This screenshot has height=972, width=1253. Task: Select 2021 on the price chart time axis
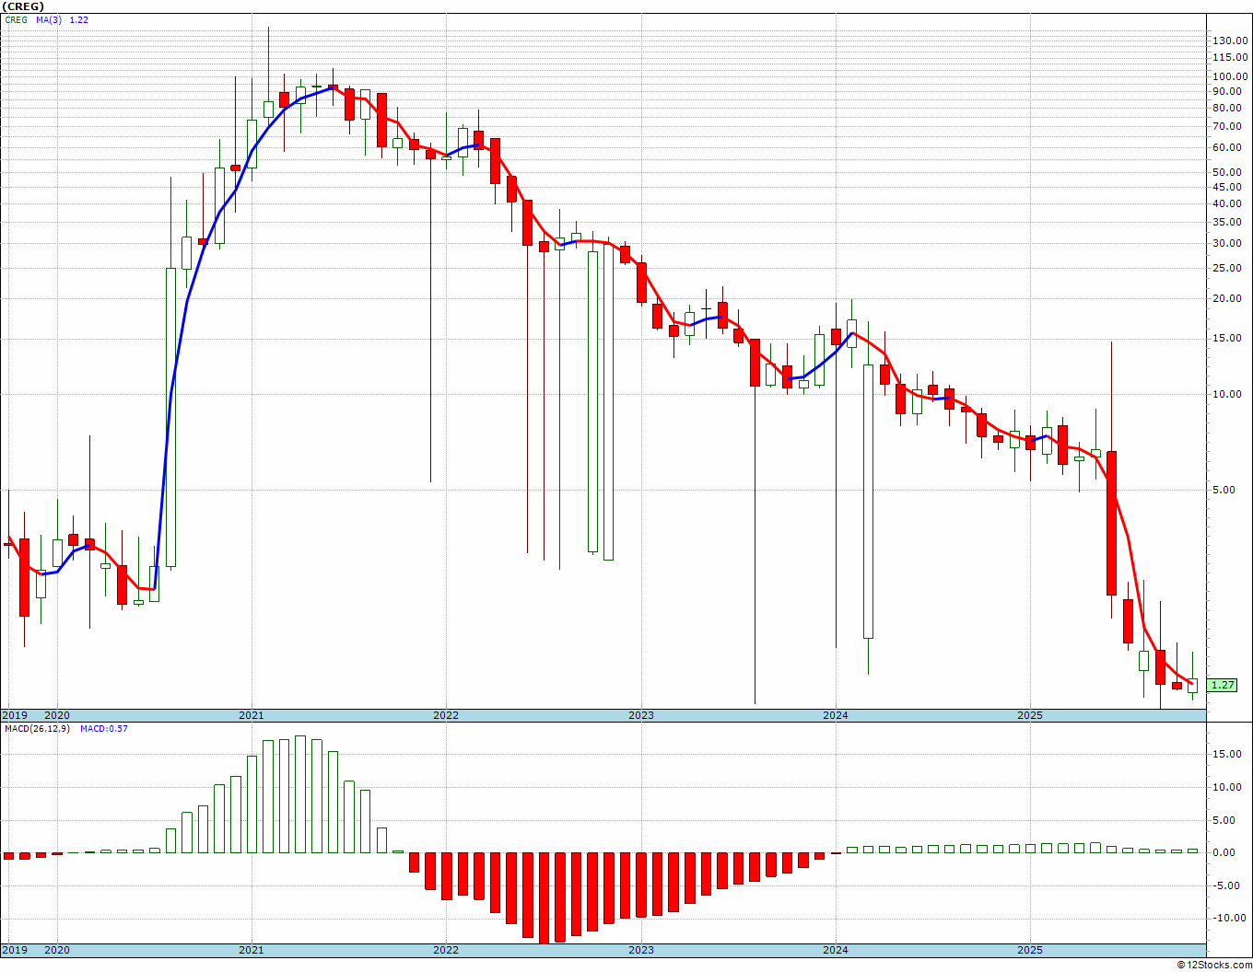pyautogui.click(x=252, y=715)
